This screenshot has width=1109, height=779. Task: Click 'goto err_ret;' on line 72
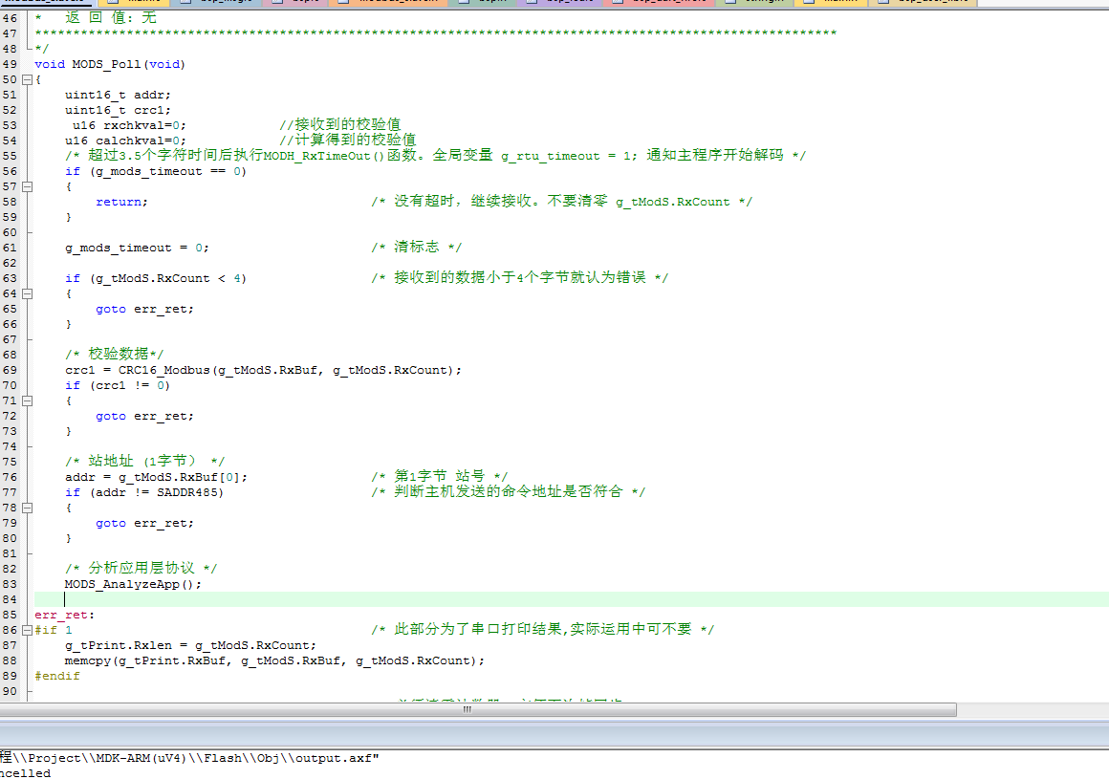coord(144,417)
